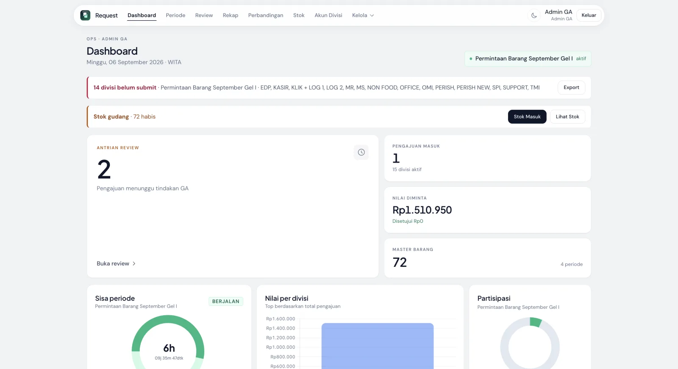The width and height of the screenshot is (678, 369).
Task: Click the Lihat Stok button
Action: point(567,117)
